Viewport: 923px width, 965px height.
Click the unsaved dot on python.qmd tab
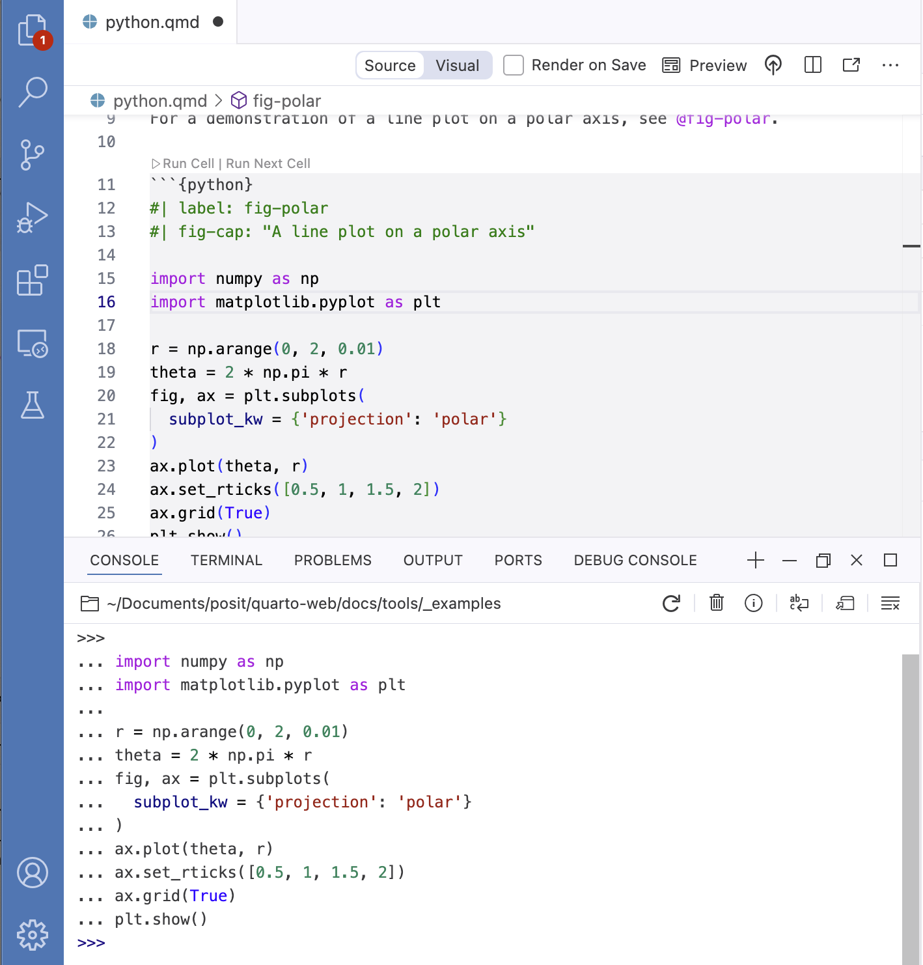tap(218, 22)
